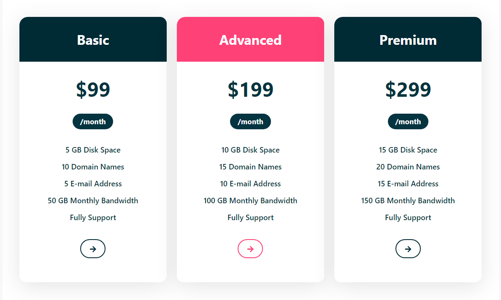Click the /month badge under $199
This screenshot has width=501, height=300.
point(251,122)
